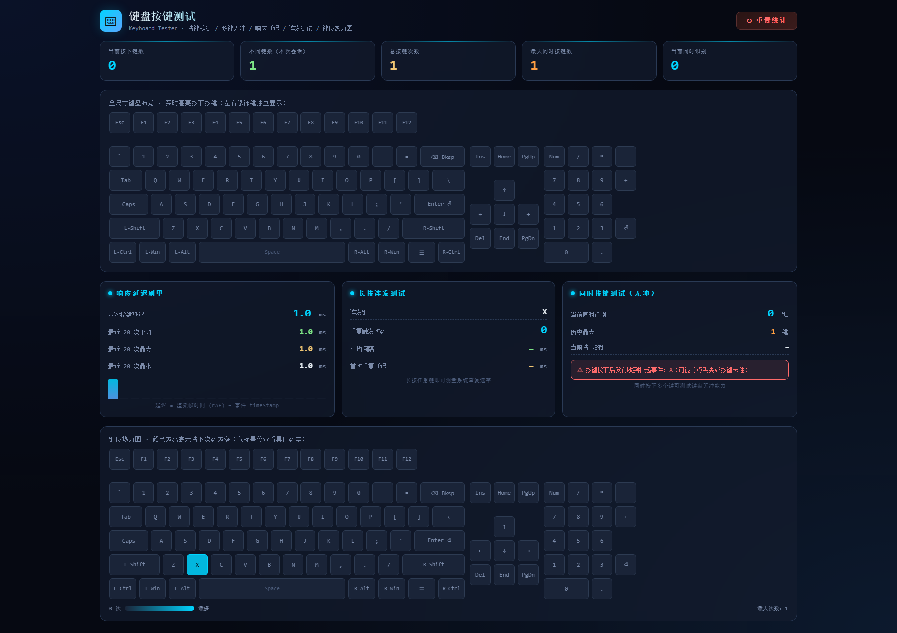
Task: Click numpad enter key in top keyboard
Action: 626,228
